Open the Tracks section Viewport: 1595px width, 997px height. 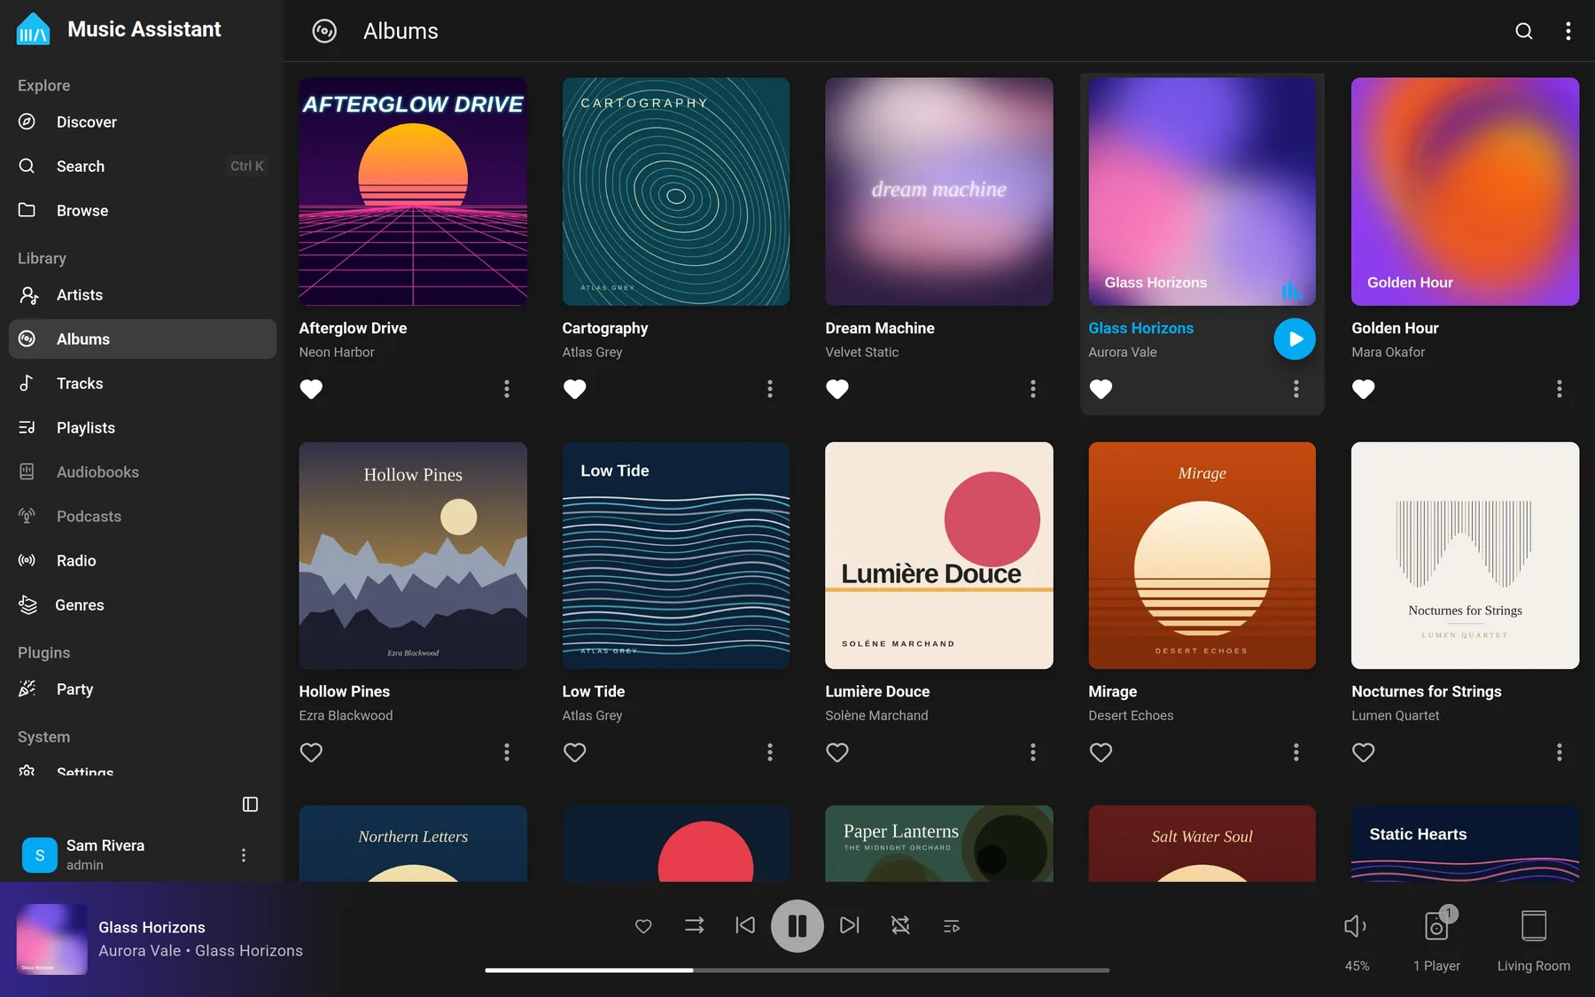click(142, 384)
